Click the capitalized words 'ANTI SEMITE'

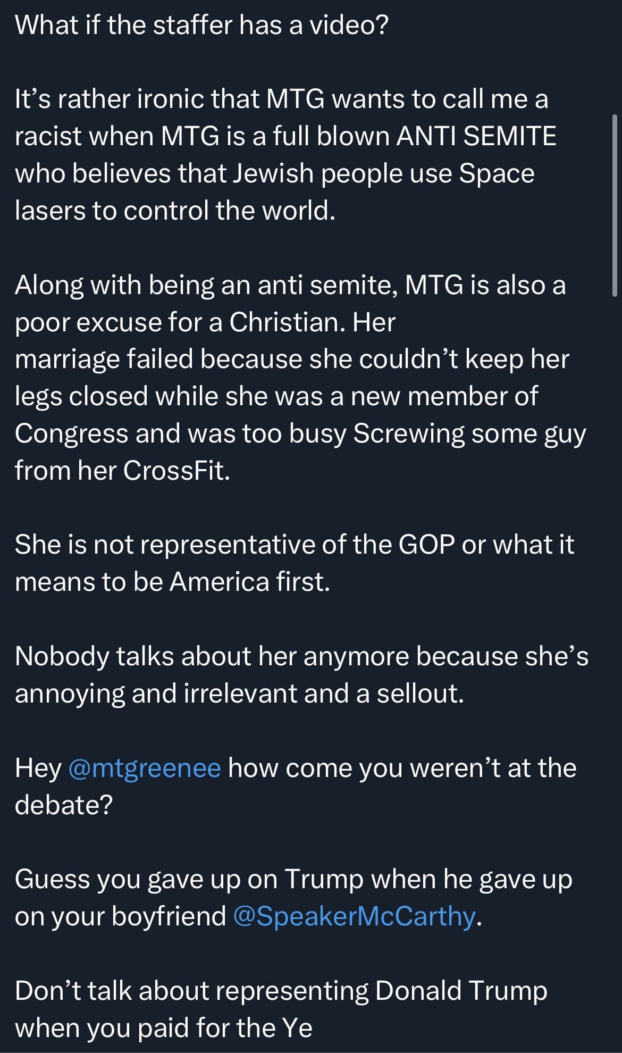(477, 136)
